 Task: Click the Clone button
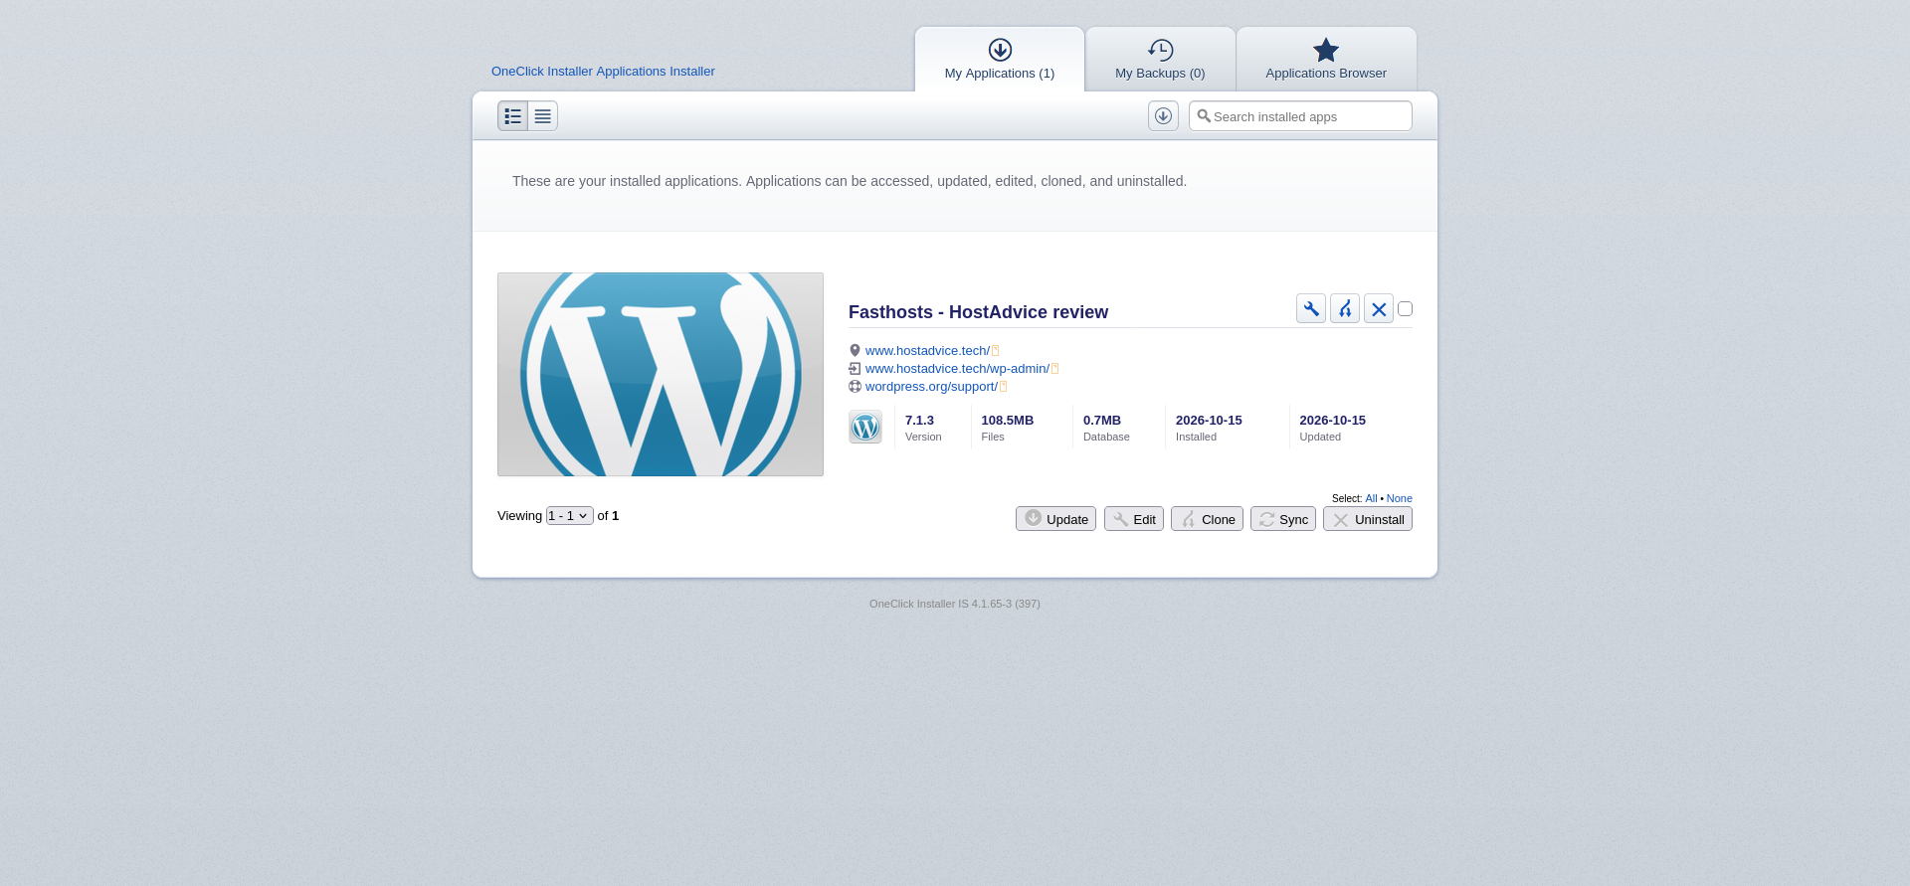click(x=1207, y=519)
